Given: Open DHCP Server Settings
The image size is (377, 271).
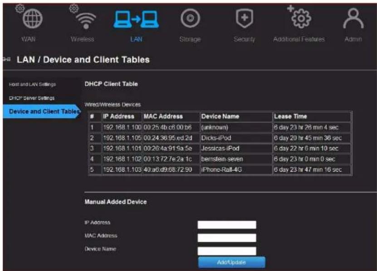Looking at the screenshot, I should [32, 98].
